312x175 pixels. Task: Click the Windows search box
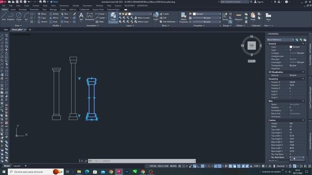(36, 172)
